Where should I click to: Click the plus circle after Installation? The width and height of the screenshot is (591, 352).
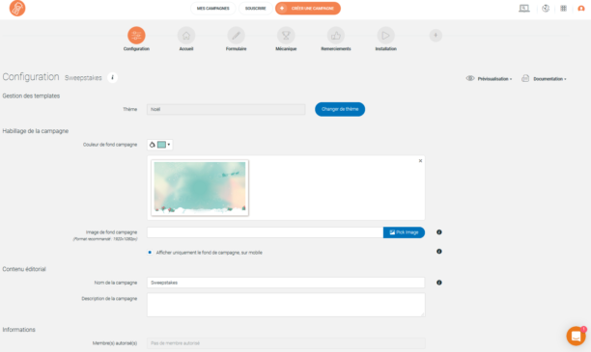tap(436, 36)
